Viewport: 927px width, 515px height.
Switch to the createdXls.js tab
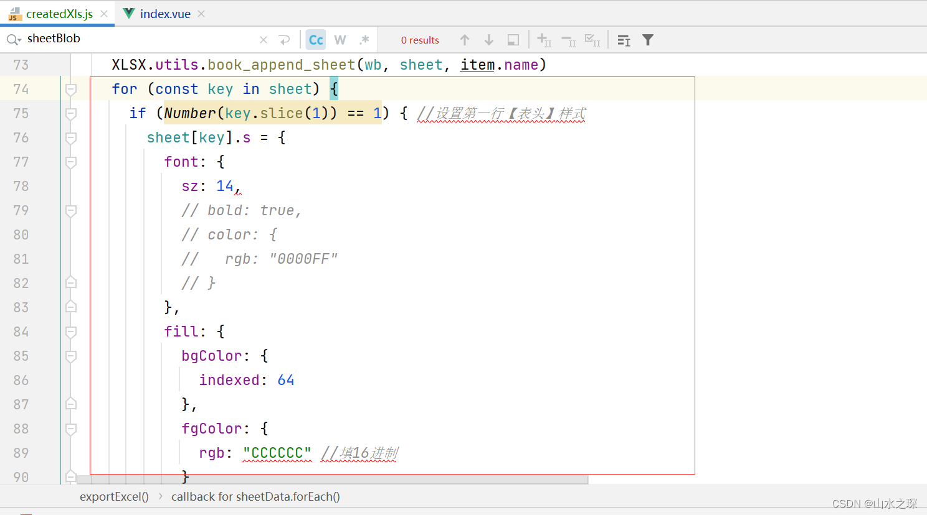tap(59, 14)
